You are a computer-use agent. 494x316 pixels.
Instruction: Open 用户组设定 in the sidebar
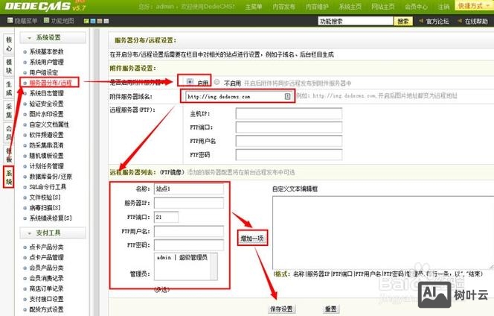pos(44,72)
